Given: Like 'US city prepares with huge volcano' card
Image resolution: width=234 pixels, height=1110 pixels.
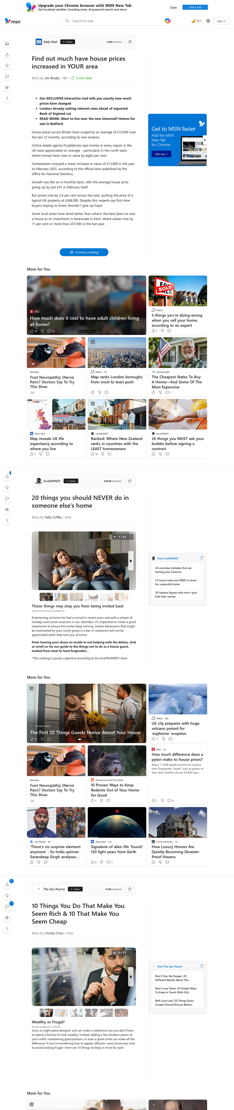Looking at the screenshot, I should coord(155,738).
